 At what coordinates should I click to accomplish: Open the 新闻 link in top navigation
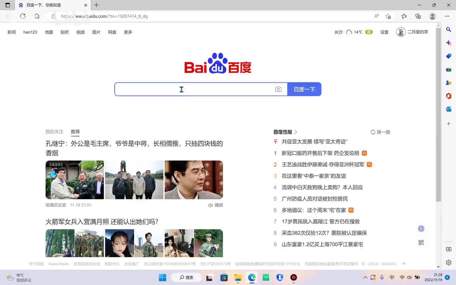pyautogui.click(x=12, y=32)
